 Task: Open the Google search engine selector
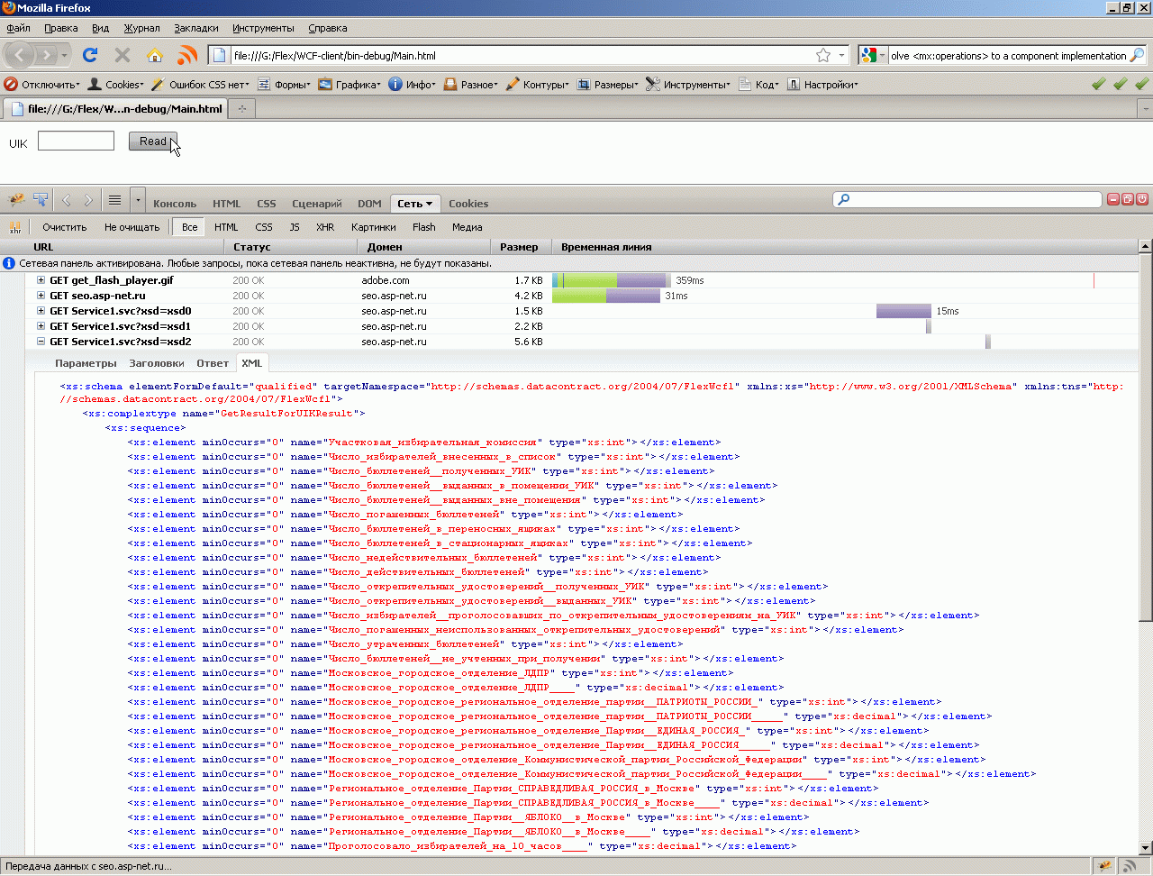coord(874,55)
